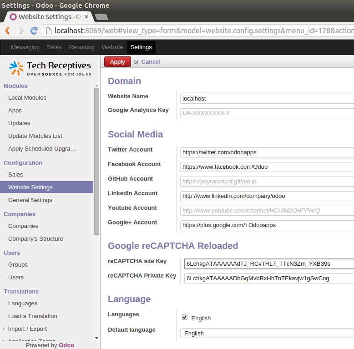This screenshot has height=349, width=354.
Task: Expand the Import / Export section
Action: pos(27,329)
